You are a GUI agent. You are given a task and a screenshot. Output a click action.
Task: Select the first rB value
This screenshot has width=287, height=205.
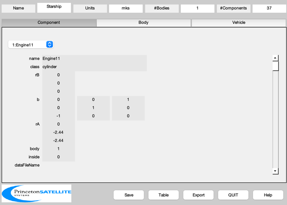(58, 75)
